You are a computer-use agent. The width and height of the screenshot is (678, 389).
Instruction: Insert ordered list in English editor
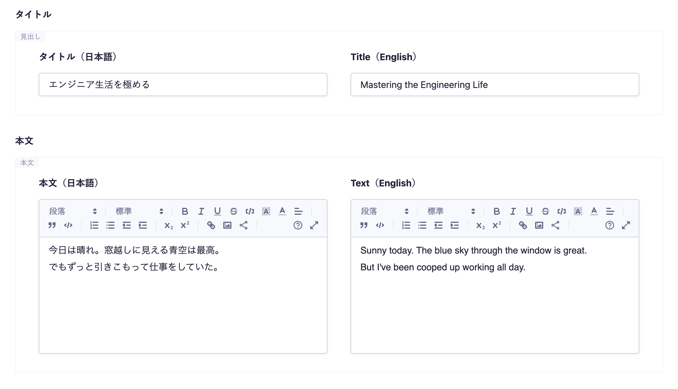point(406,225)
